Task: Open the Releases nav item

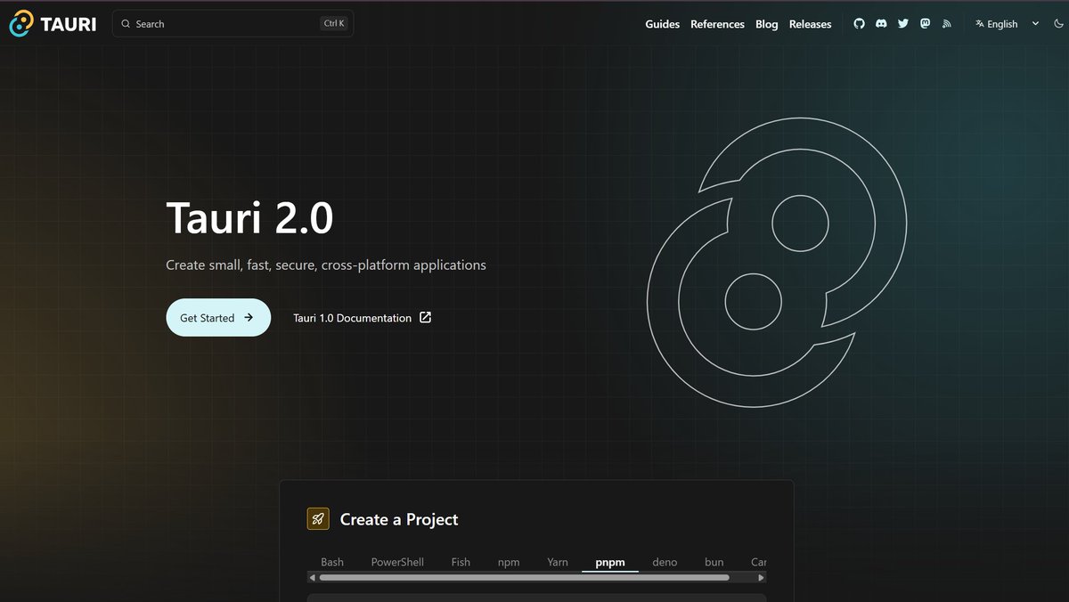Action: point(810,24)
